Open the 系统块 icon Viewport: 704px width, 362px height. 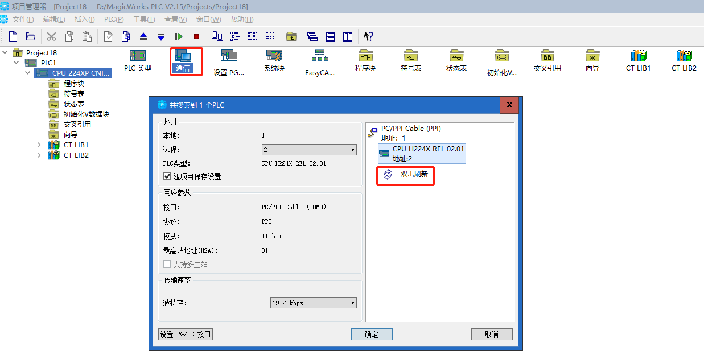pyautogui.click(x=274, y=60)
